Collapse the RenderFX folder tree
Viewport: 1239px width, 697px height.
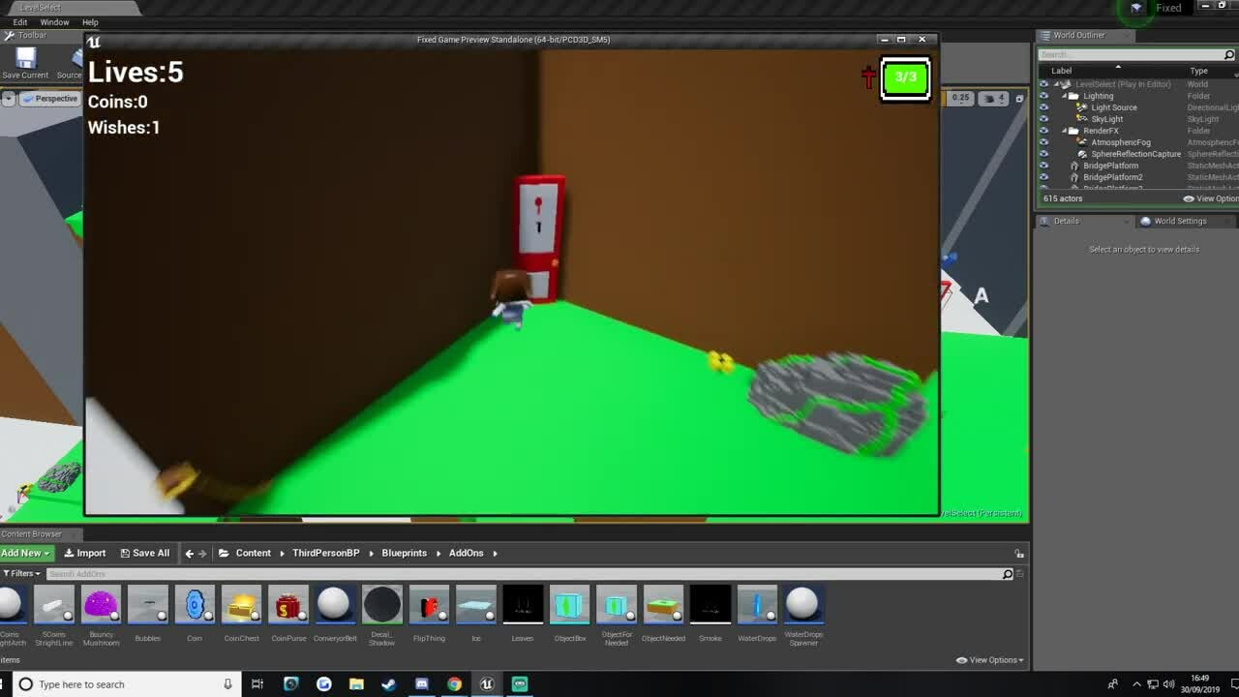pyautogui.click(x=1064, y=131)
